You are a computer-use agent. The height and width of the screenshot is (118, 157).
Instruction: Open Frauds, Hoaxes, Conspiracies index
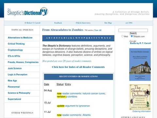point(23,62)
